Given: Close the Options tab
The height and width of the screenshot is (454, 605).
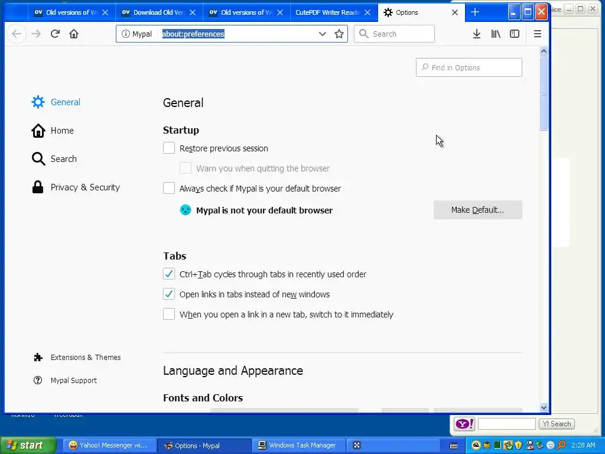Looking at the screenshot, I should tap(455, 12).
